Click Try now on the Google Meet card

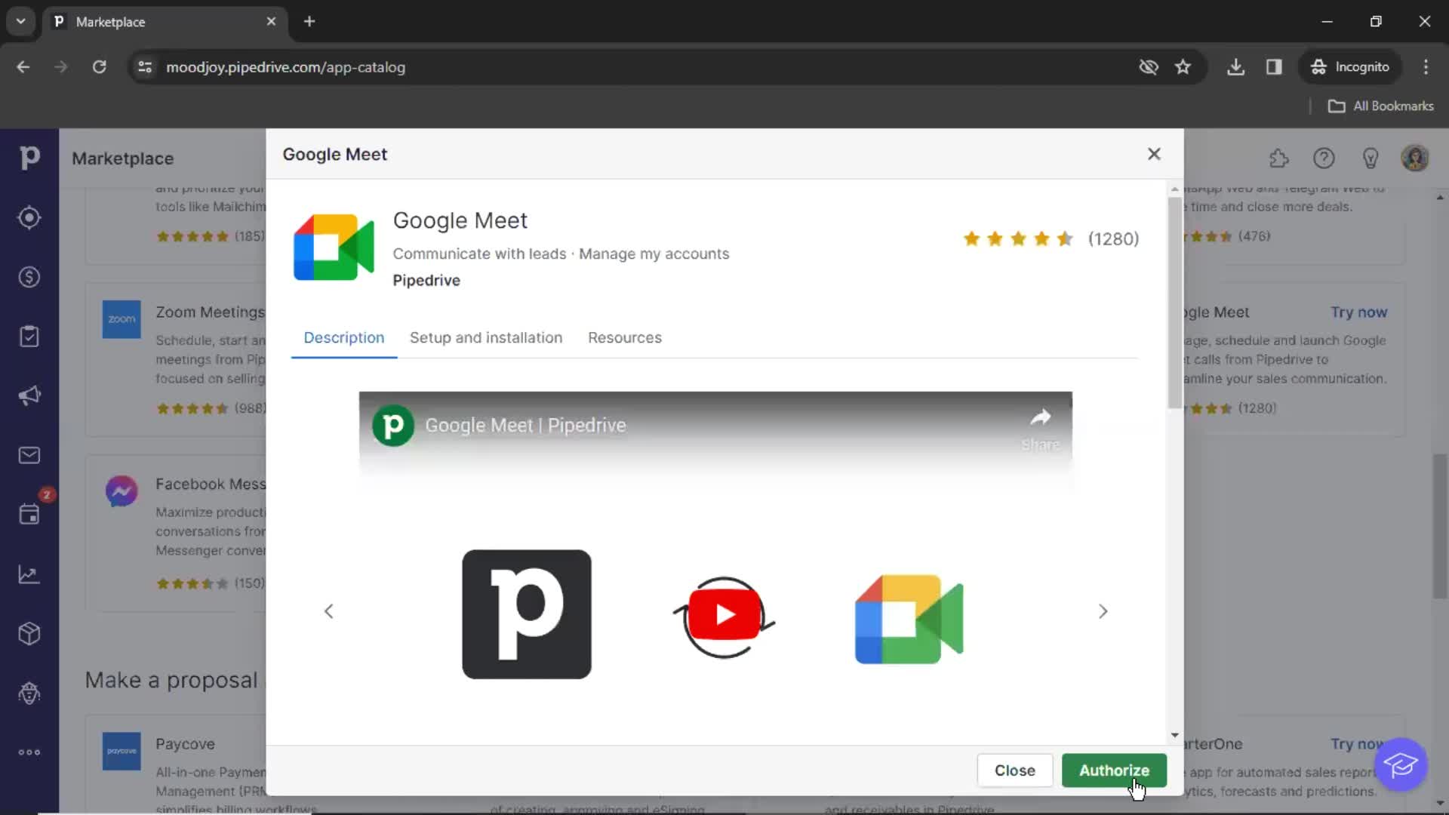coord(1358,312)
